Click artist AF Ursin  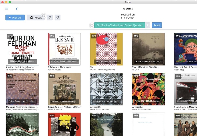pyautogui.click(x=136, y=70)
